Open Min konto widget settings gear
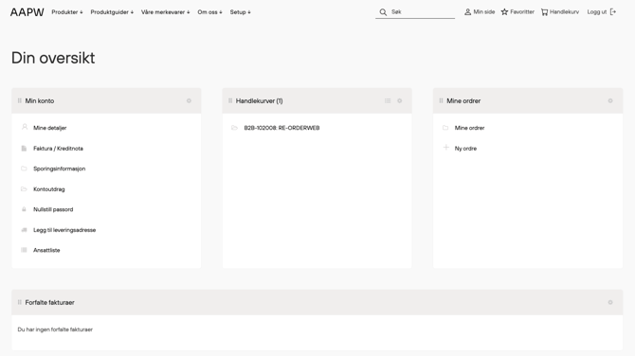The image size is (635, 356). 189,100
